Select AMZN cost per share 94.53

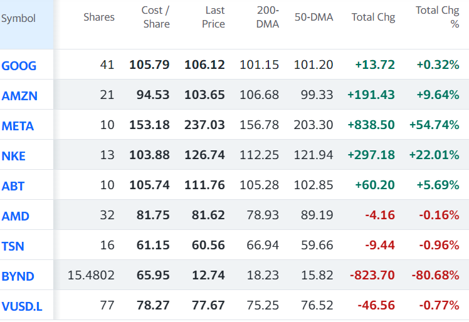153,95
